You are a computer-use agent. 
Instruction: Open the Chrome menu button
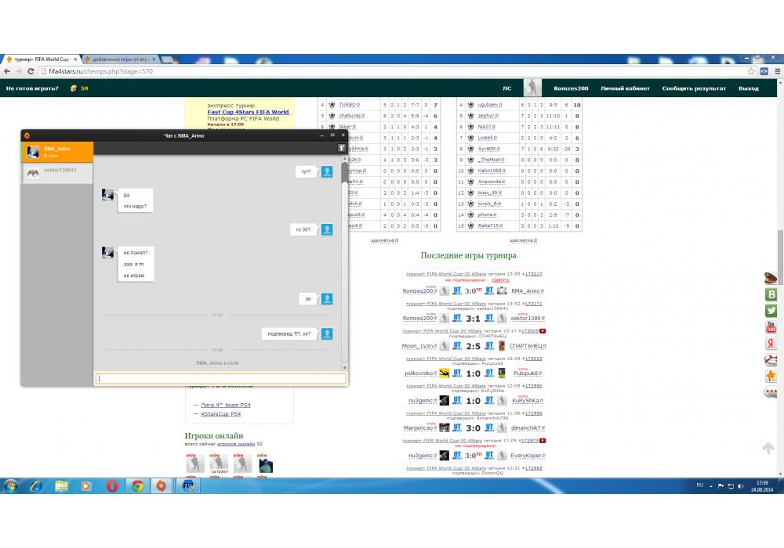778,71
